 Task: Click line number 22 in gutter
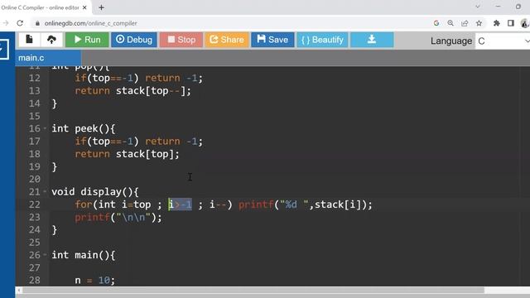tap(35, 204)
